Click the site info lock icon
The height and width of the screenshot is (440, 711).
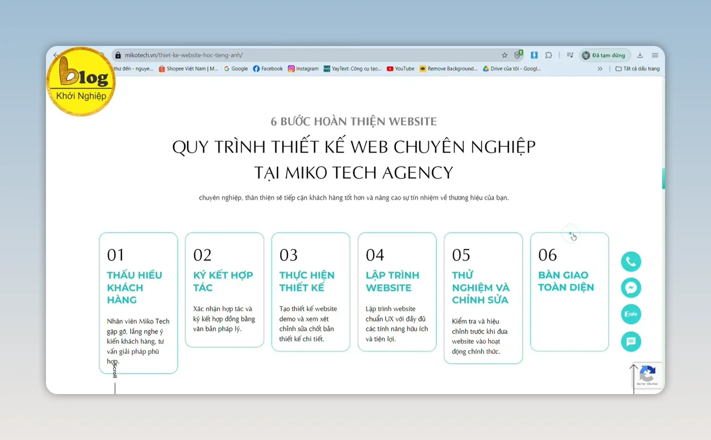(x=118, y=55)
